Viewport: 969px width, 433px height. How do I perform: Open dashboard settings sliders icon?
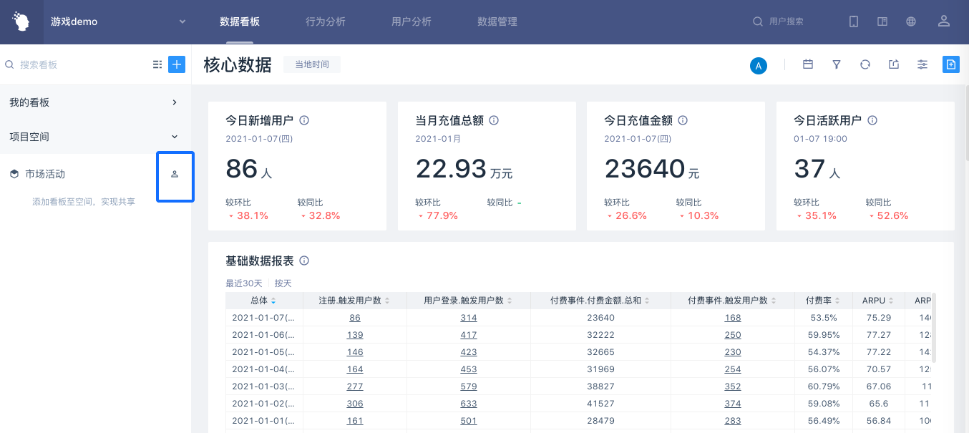coord(922,64)
